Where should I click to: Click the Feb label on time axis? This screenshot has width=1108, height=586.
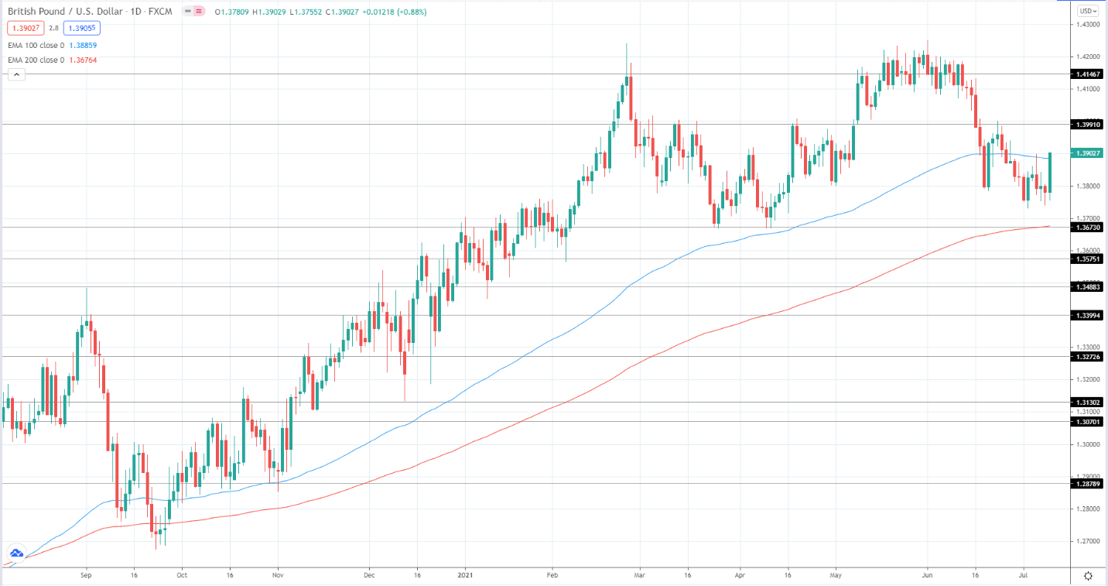point(552,576)
